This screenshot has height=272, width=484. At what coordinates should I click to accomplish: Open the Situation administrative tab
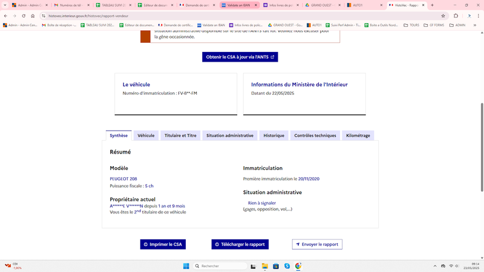point(230,135)
